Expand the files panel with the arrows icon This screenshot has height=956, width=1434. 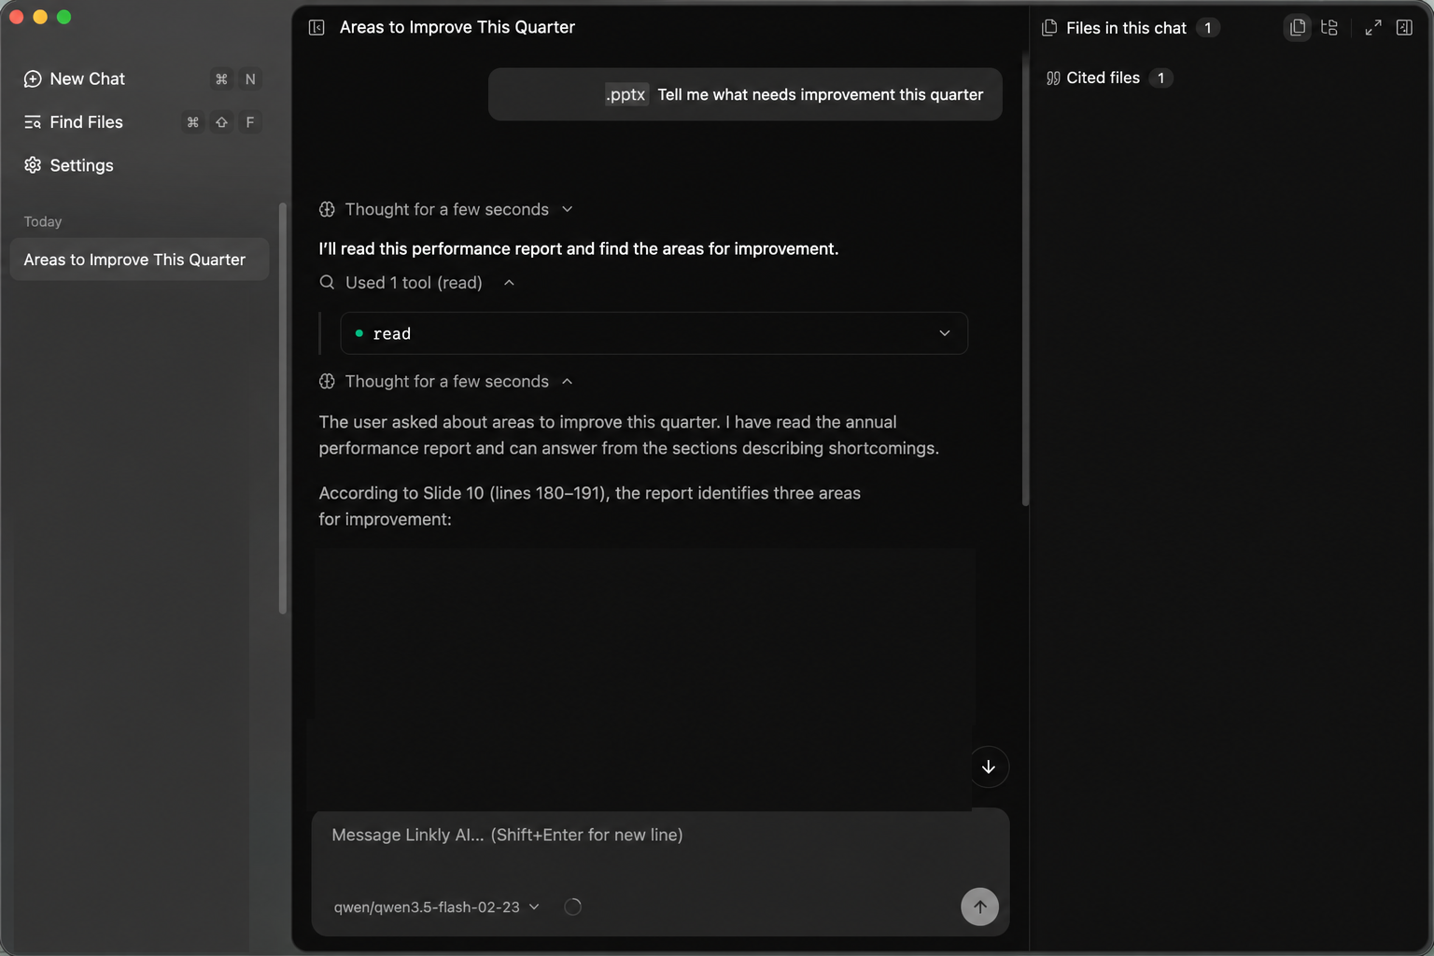click(x=1372, y=28)
